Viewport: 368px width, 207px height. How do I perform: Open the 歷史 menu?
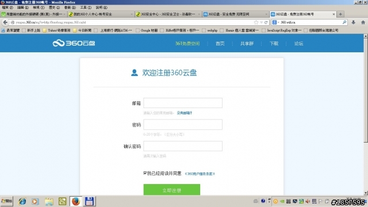pos(54,7)
